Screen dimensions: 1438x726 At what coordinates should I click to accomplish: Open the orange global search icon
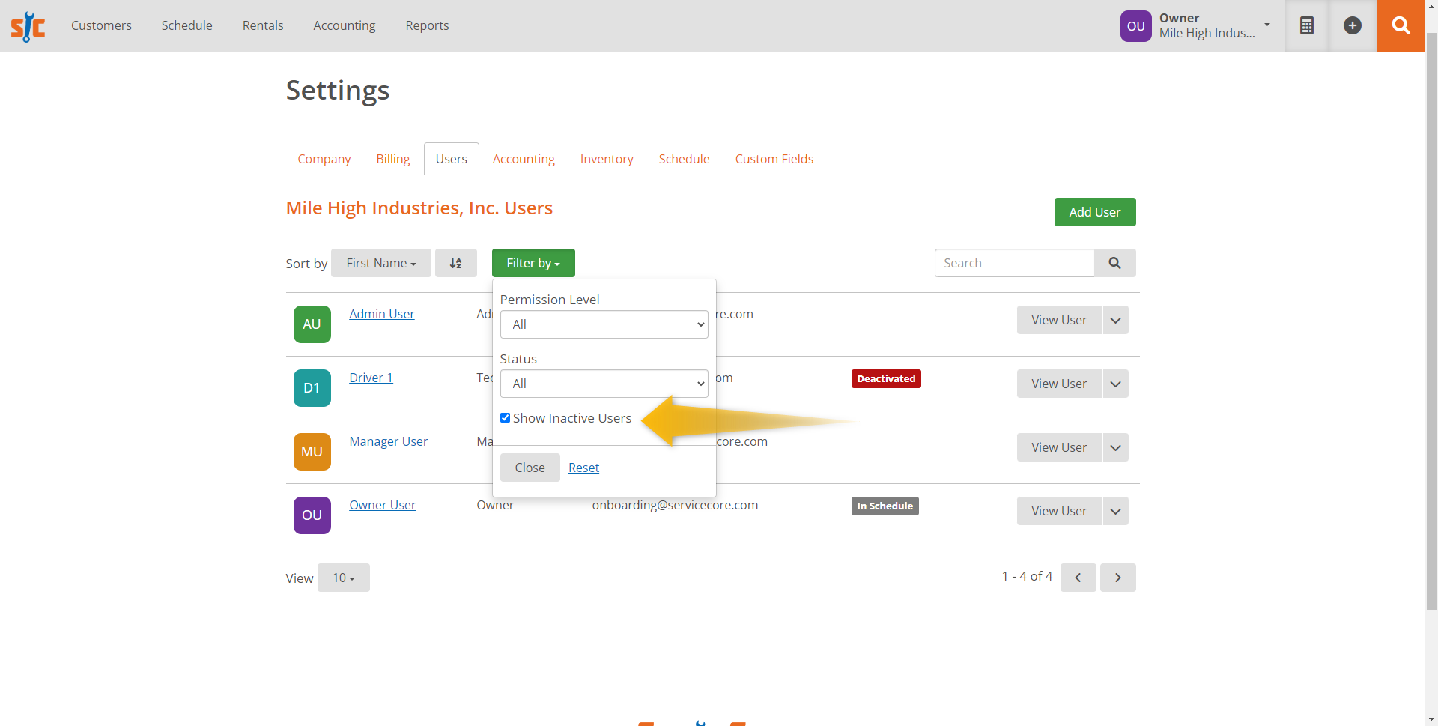[1401, 25]
